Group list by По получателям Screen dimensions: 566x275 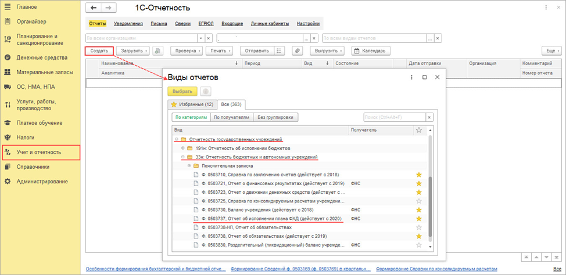pyautogui.click(x=231, y=118)
